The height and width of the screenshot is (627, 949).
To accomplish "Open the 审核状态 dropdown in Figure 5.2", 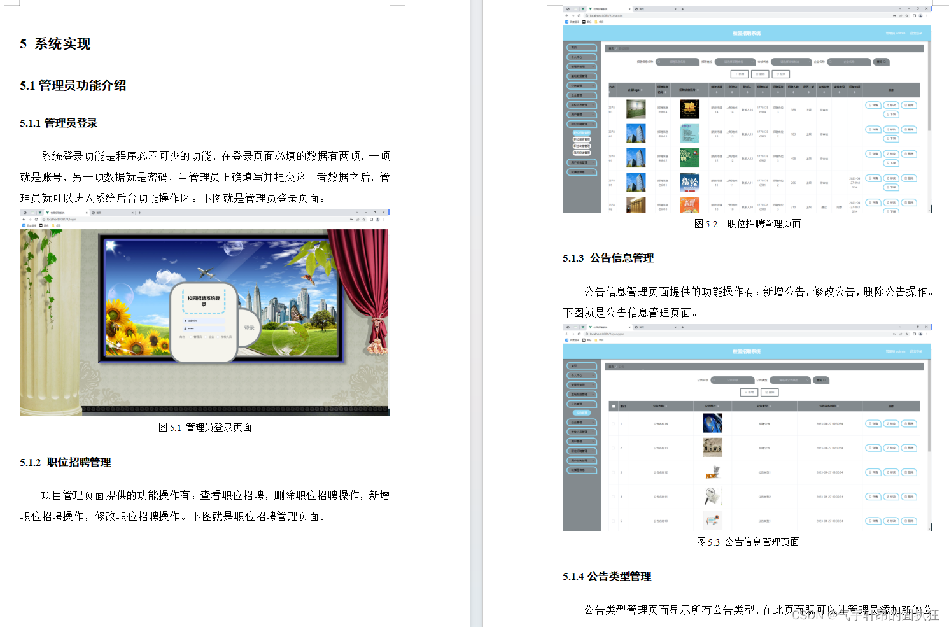I will 791,62.
